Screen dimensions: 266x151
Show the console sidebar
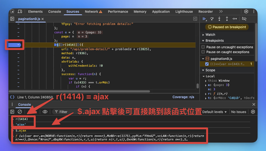[12, 112]
